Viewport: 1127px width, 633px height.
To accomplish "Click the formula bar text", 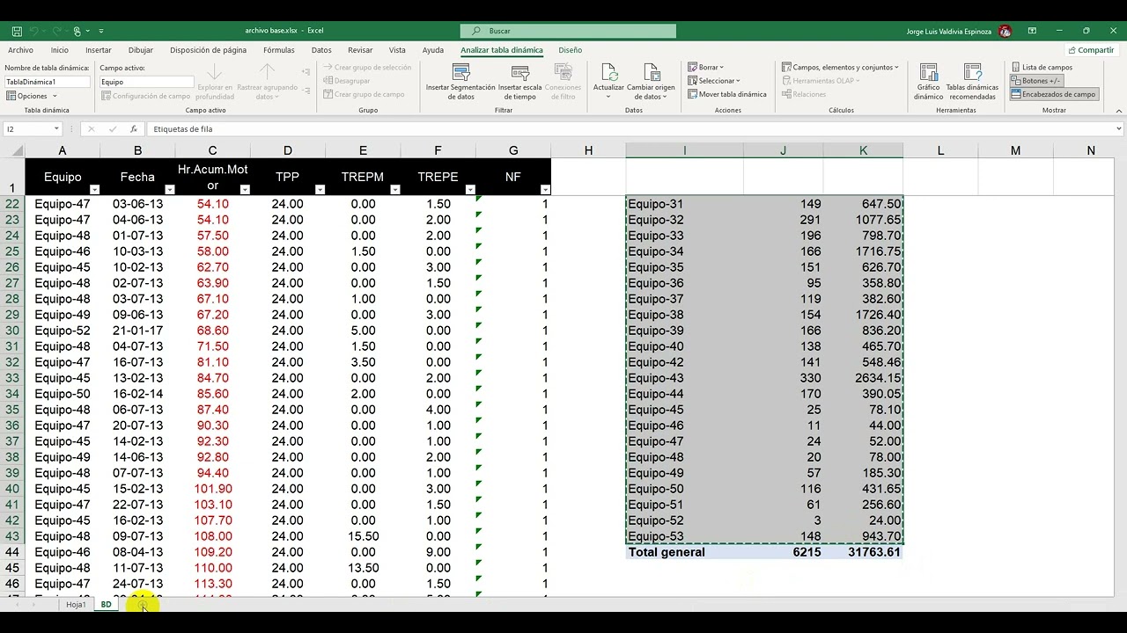I will pyautogui.click(x=182, y=129).
